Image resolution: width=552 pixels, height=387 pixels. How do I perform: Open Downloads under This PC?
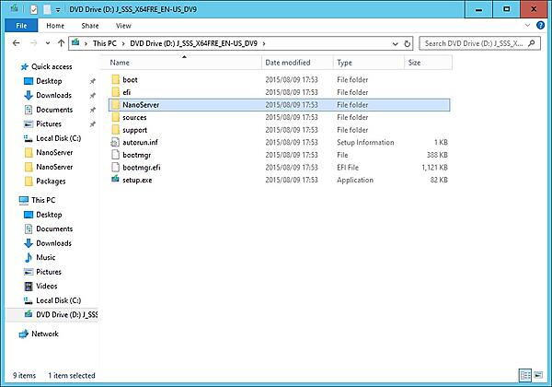pyautogui.click(x=53, y=243)
